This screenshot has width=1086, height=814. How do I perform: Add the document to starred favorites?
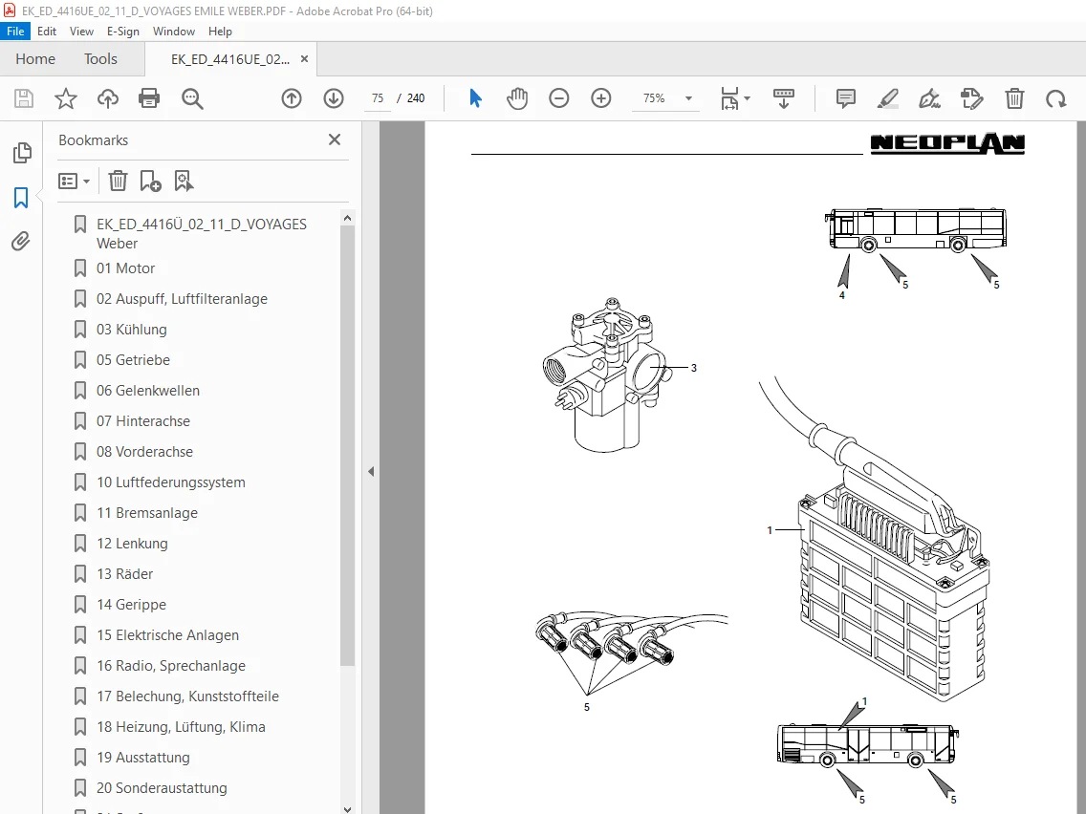click(66, 98)
